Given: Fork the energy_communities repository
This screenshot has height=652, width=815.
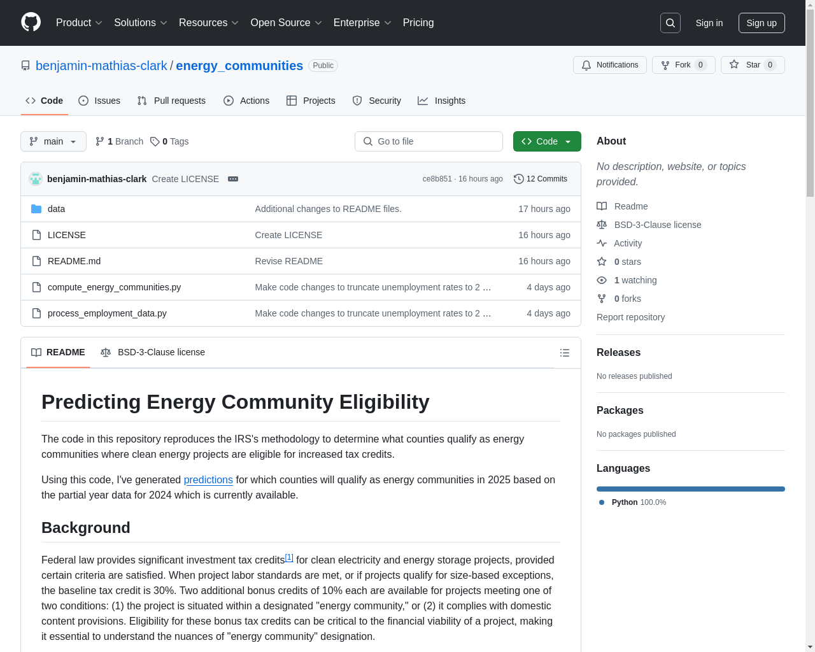Looking at the screenshot, I should [683, 65].
